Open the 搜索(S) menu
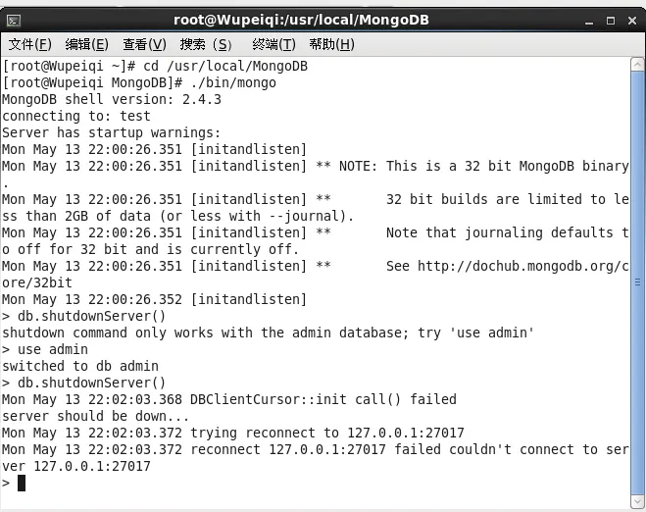 click(x=206, y=44)
